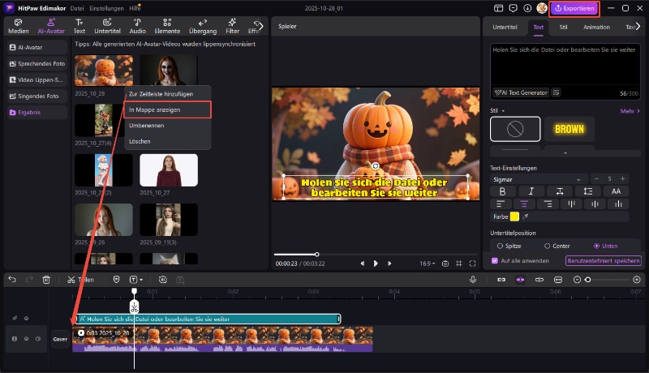Decrease font size with minus stepper
Image resolution: width=649 pixels, height=373 pixels.
(596, 178)
